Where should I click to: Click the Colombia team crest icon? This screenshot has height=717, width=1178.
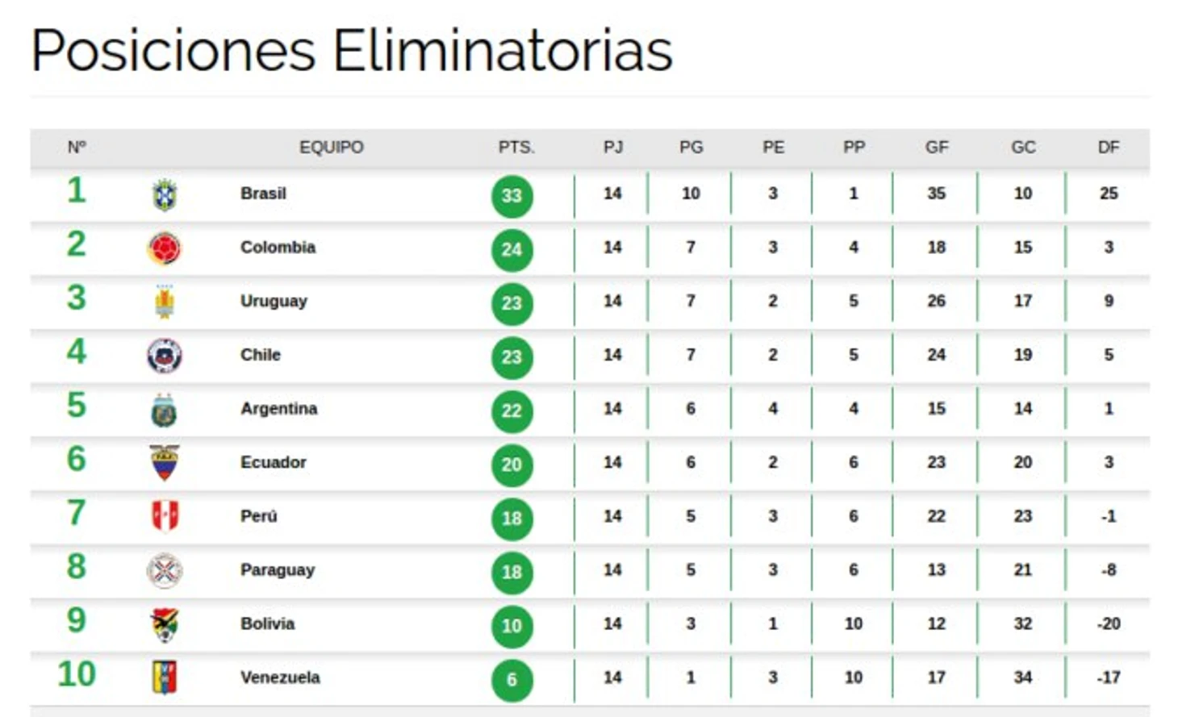(x=165, y=248)
